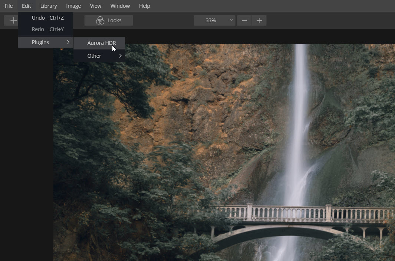
Task: Zoom in with the plus button beside zoom level
Action: [x=259, y=20]
